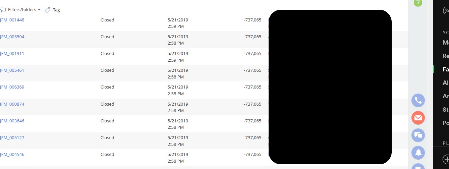Click the Tag icon button
This screenshot has width=449, height=169.
[x=52, y=10]
